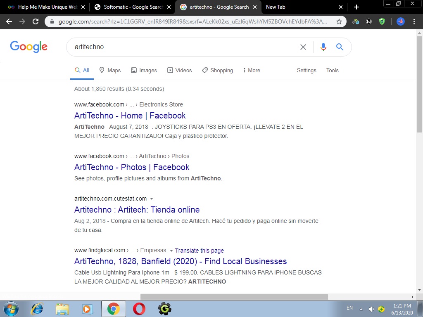
Task: Click the EN language indicator in the tray
Action: [x=349, y=308]
